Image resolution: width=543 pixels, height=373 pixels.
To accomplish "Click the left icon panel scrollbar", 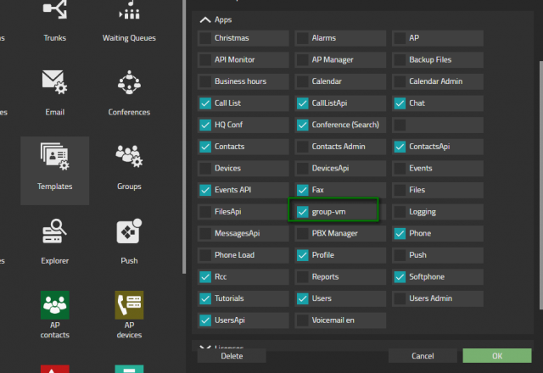I will pyautogui.click(x=184, y=137).
